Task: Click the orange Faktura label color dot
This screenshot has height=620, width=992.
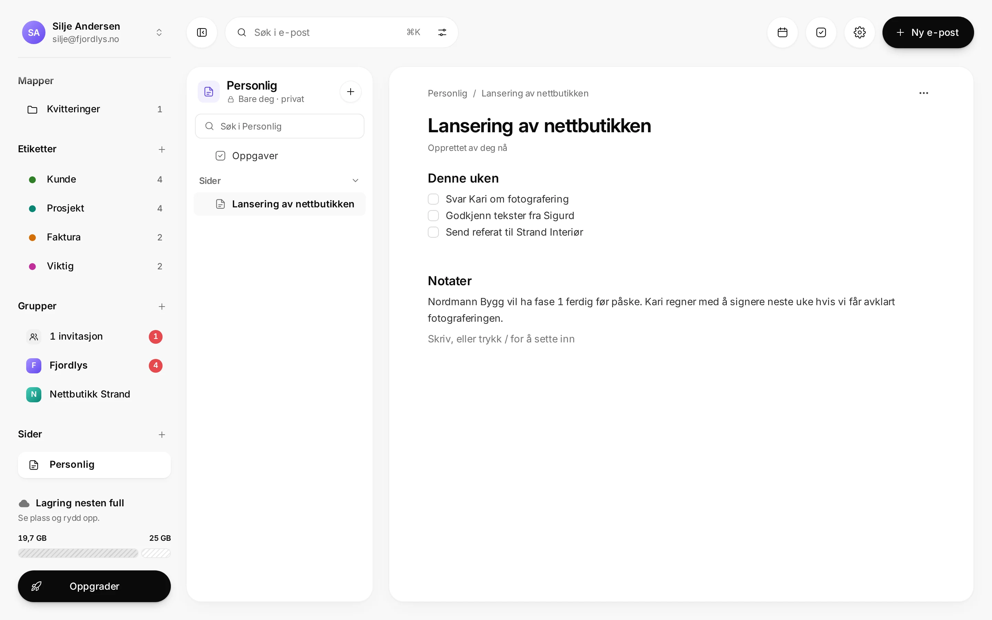Action: (x=32, y=237)
